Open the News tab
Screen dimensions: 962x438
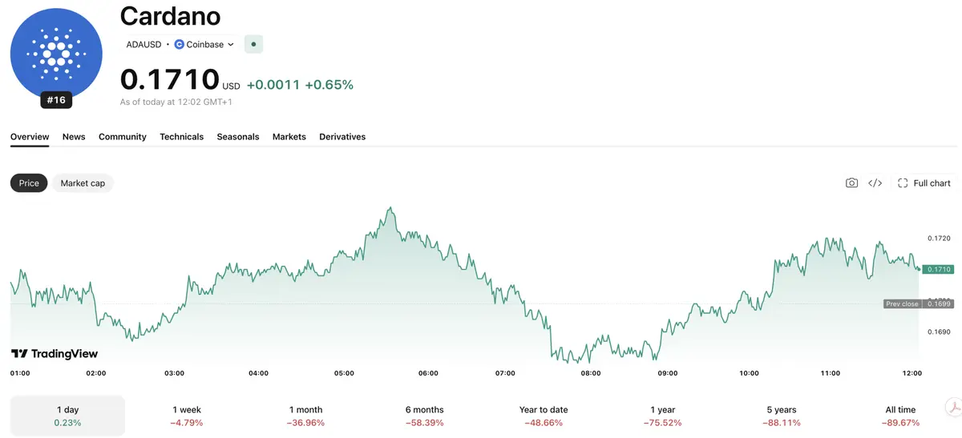pos(74,137)
